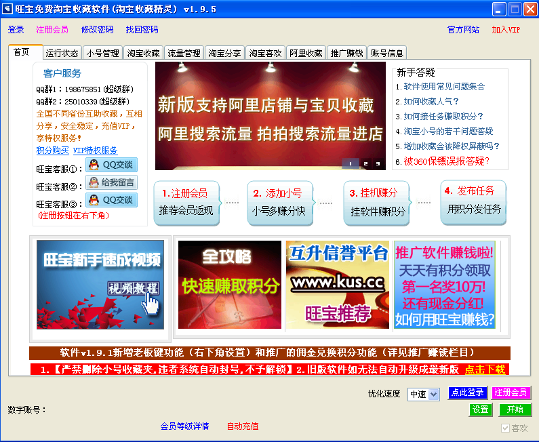Switch to the 小号管理 tab

102,54
